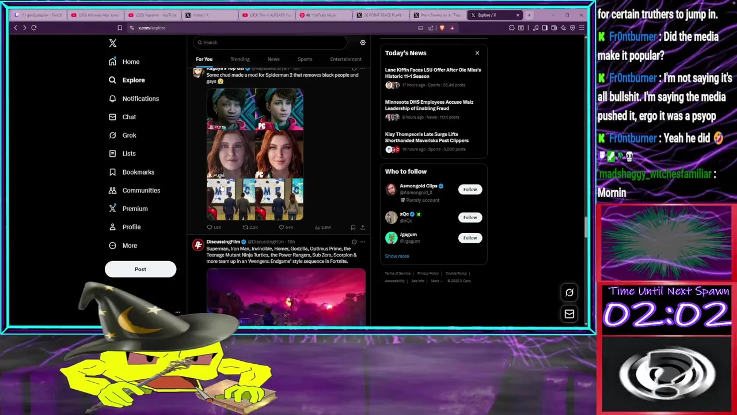The image size is (737, 415).
Task: Open Bookmarks in the sidebar
Action: coord(131,172)
